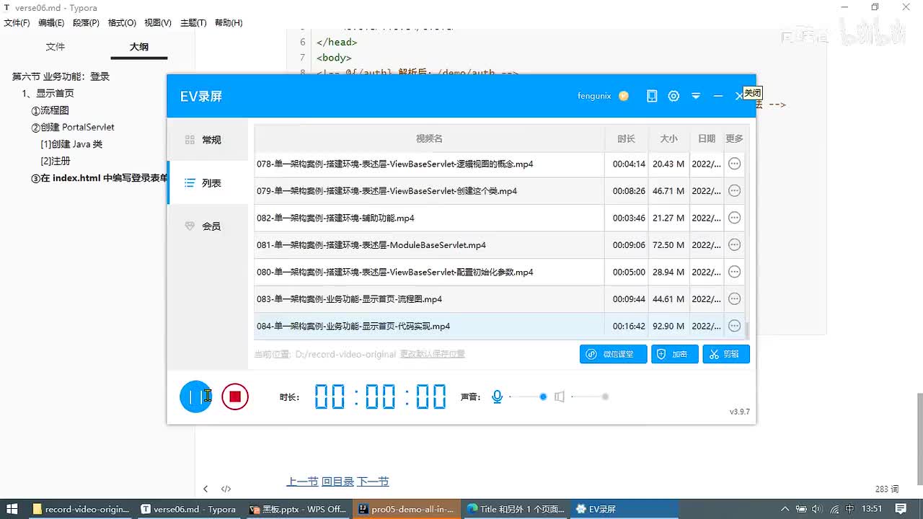The image size is (923, 519).
Task: Sort by the 日期 column header
Action: click(x=707, y=138)
